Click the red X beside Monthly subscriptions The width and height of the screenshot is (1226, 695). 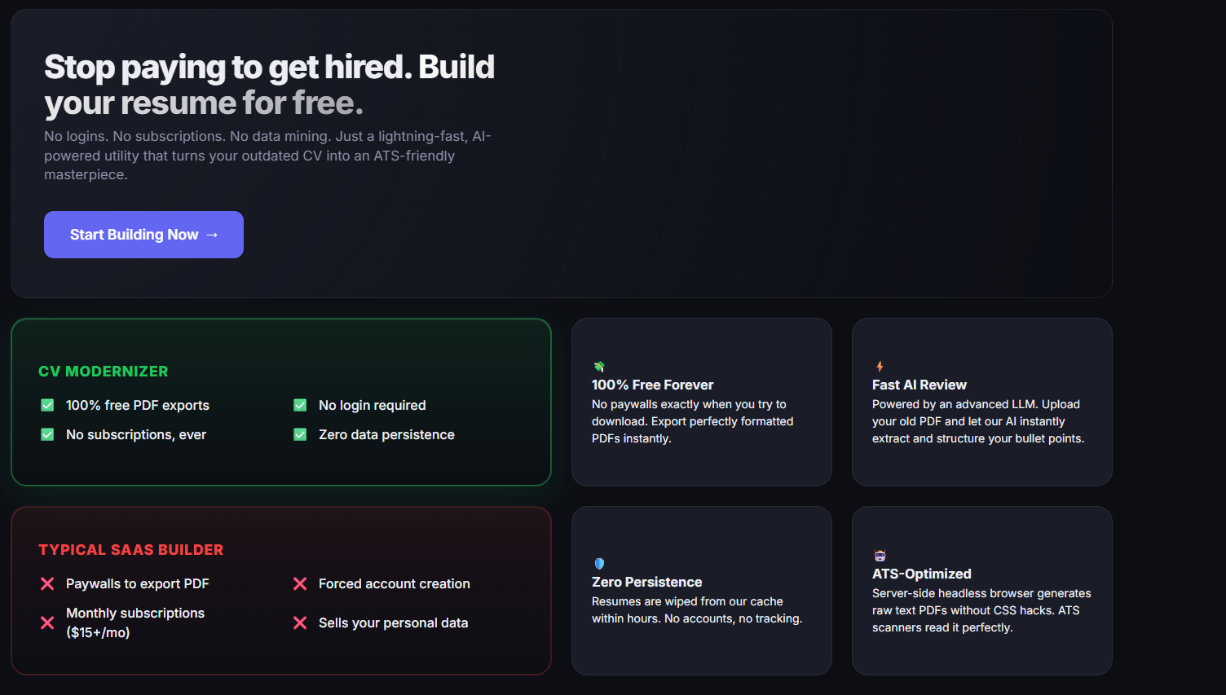pyautogui.click(x=47, y=622)
